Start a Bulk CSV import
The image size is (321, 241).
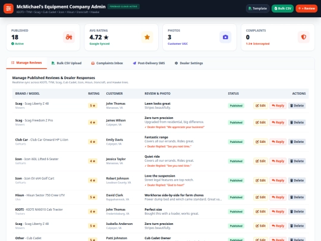pos(282,8)
